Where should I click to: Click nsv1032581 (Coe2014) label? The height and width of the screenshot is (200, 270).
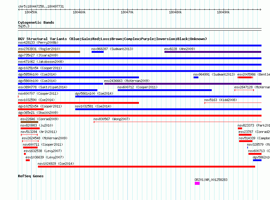coord(93,106)
